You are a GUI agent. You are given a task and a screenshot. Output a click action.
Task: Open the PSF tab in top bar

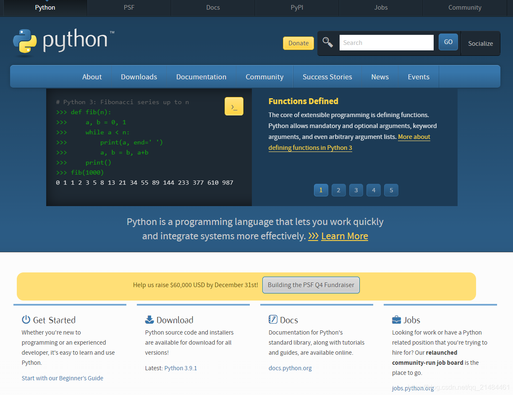[129, 8]
